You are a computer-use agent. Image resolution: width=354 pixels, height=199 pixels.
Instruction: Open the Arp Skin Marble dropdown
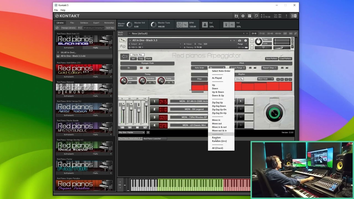coord(132,132)
